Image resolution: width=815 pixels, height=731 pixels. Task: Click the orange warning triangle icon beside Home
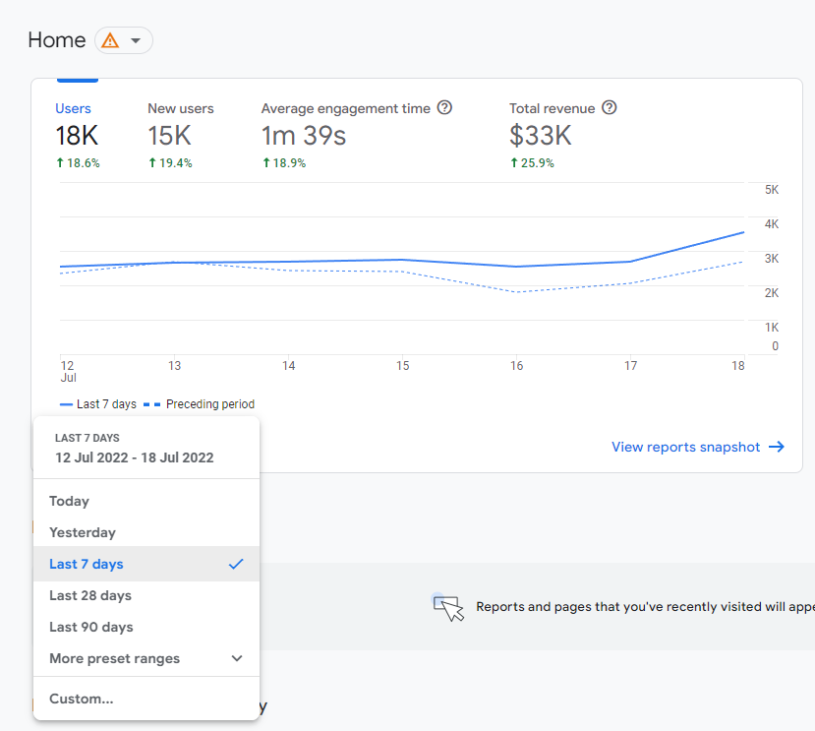point(110,40)
